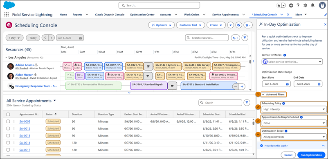The width and height of the screenshot is (328, 159).
Task: Click the Optimization Scope info icon
Action: click(x=286, y=131)
